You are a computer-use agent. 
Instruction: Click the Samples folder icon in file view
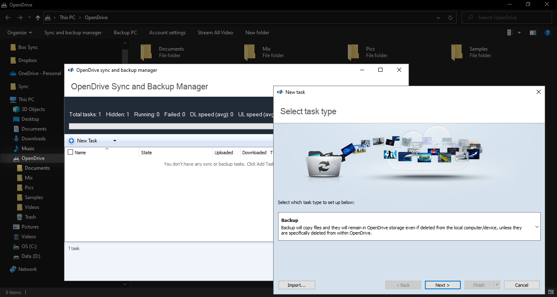tap(457, 52)
